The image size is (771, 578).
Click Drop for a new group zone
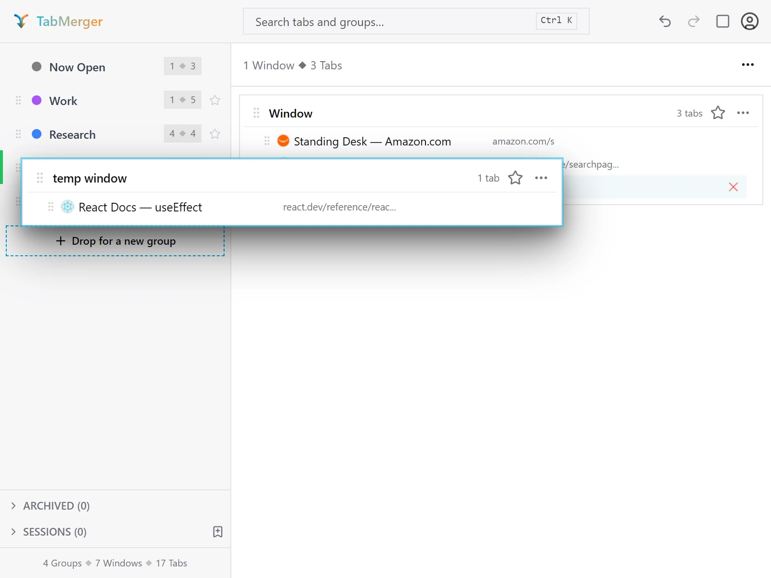point(115,241)
